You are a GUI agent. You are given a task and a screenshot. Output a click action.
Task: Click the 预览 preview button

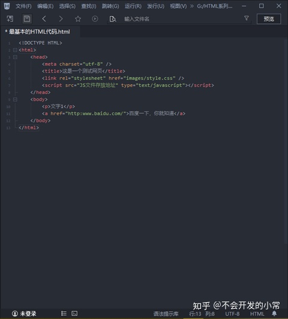[269, 19]
